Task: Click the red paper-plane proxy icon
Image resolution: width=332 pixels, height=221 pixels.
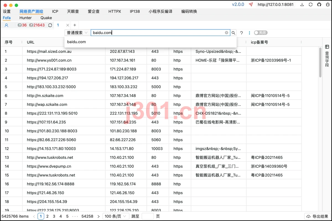Action: click(251, 4)
